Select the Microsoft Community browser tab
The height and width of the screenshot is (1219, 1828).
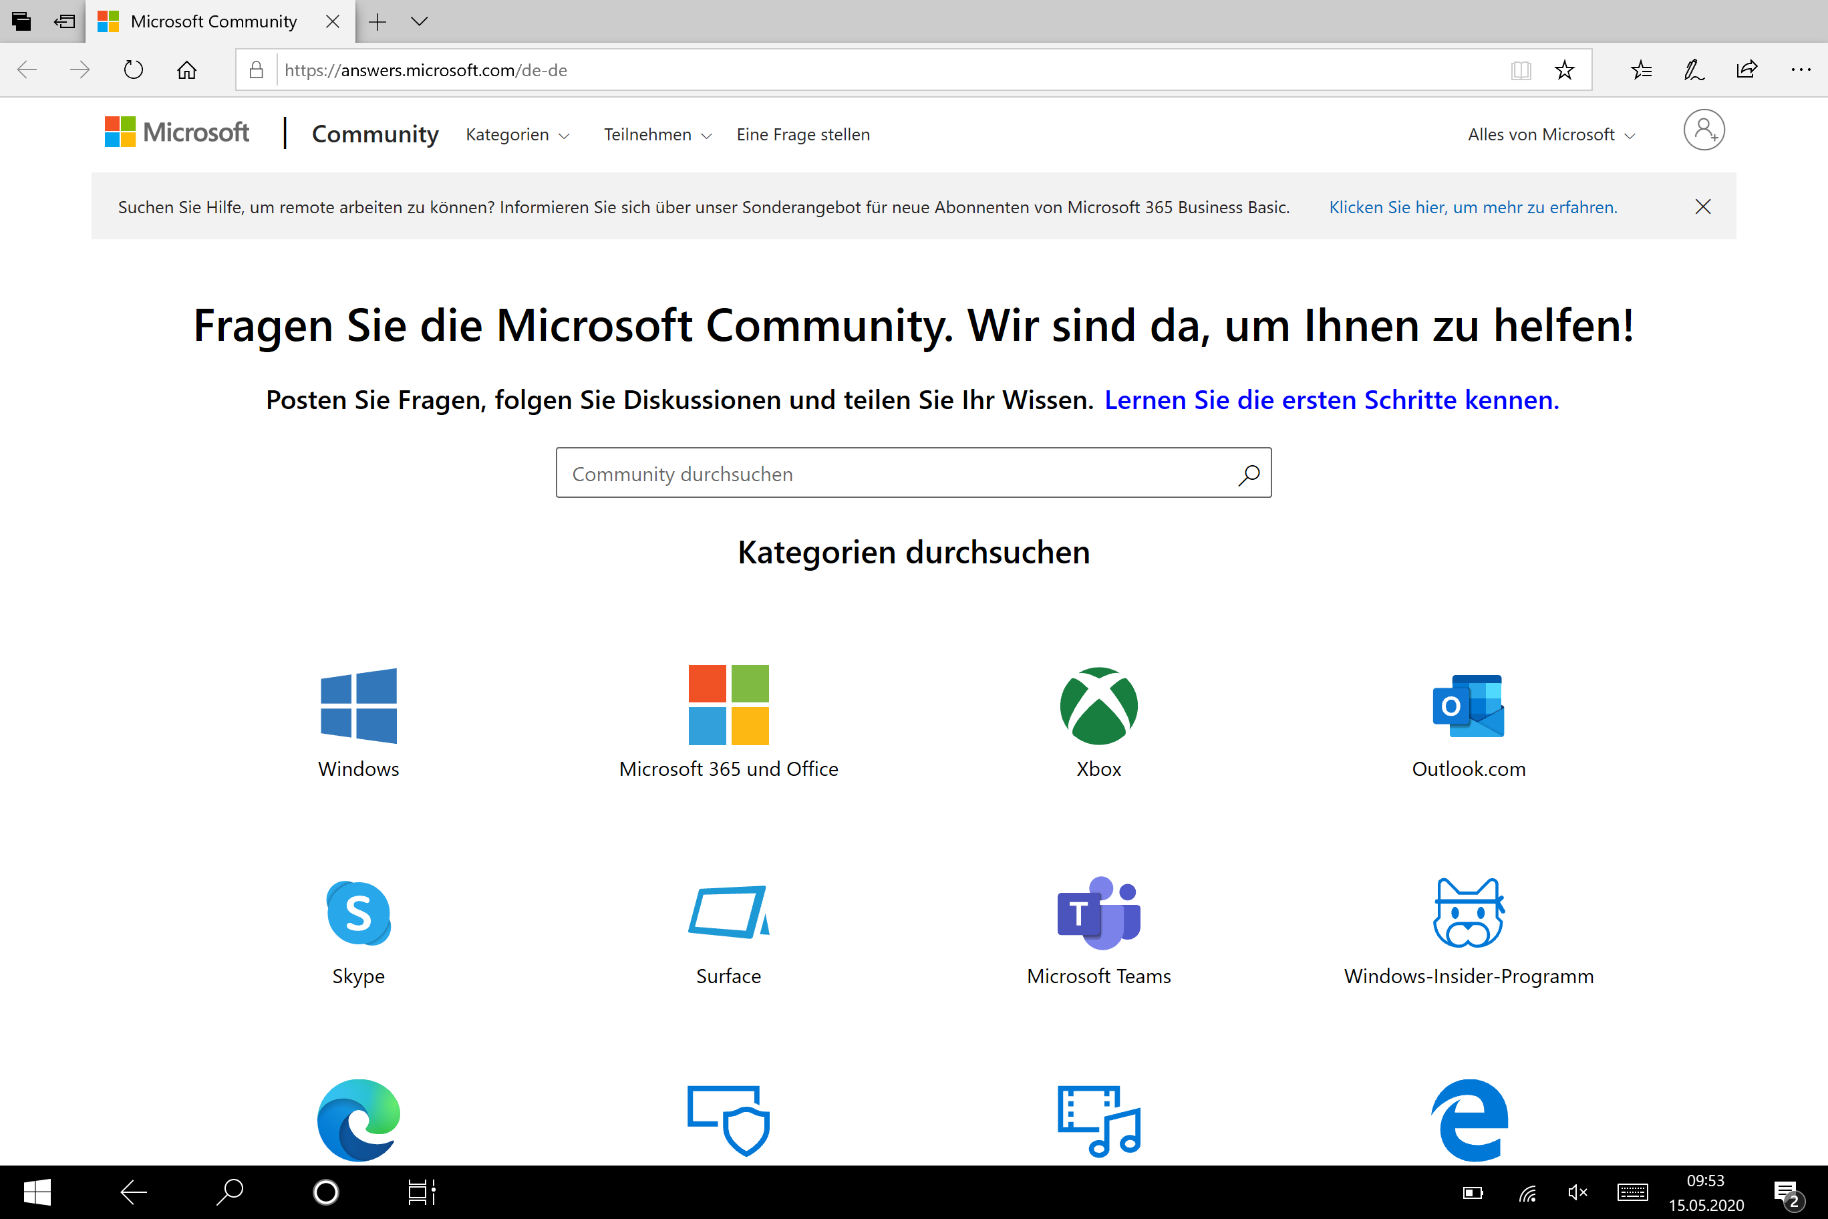click(x=220, y=22)
